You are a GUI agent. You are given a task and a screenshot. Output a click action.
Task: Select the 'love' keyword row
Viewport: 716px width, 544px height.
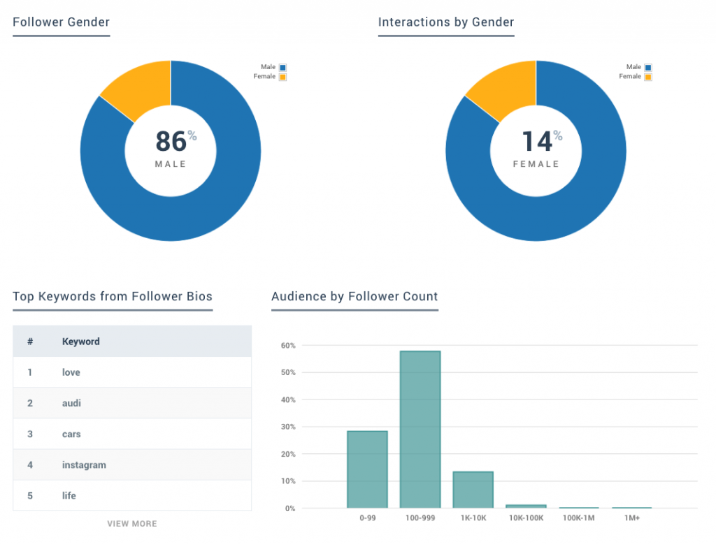pyautogui.click(x=132, y=372)
